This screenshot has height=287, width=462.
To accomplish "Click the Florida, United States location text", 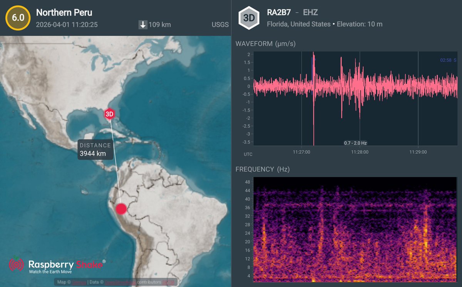I will tap(299, 24).
